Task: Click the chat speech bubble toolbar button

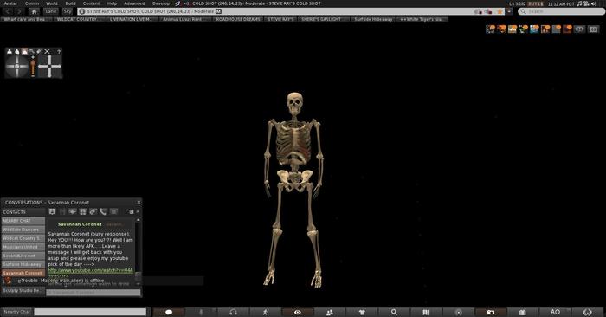Action: [x=169, y=312]
